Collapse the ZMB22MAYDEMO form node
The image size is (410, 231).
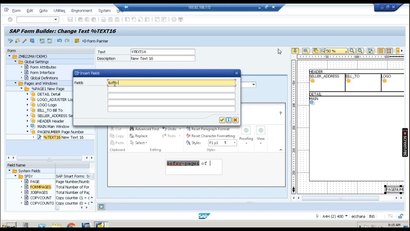10,56
